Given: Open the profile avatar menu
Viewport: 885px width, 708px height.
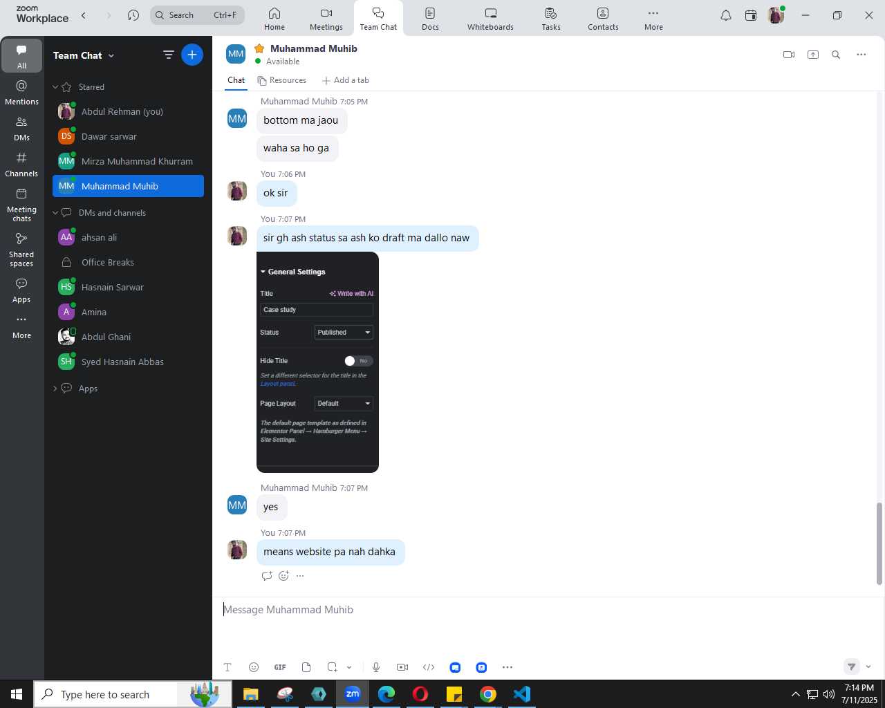Looking at the screenshot, I should [x=776, y=15].
